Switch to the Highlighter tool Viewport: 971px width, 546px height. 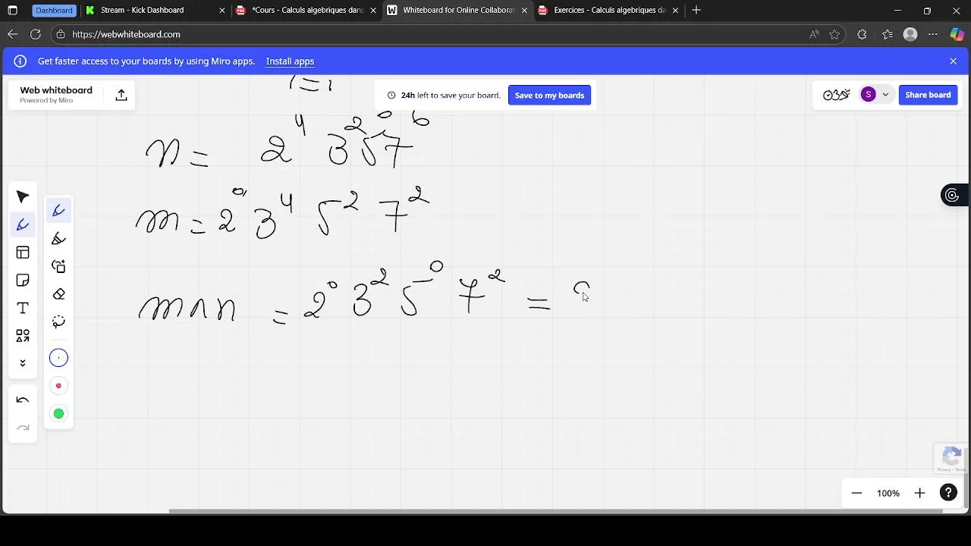pos(58,239)
